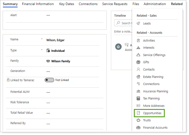Click the Activities clipboard icon
The image size is (189, 135).
(138, 40)
